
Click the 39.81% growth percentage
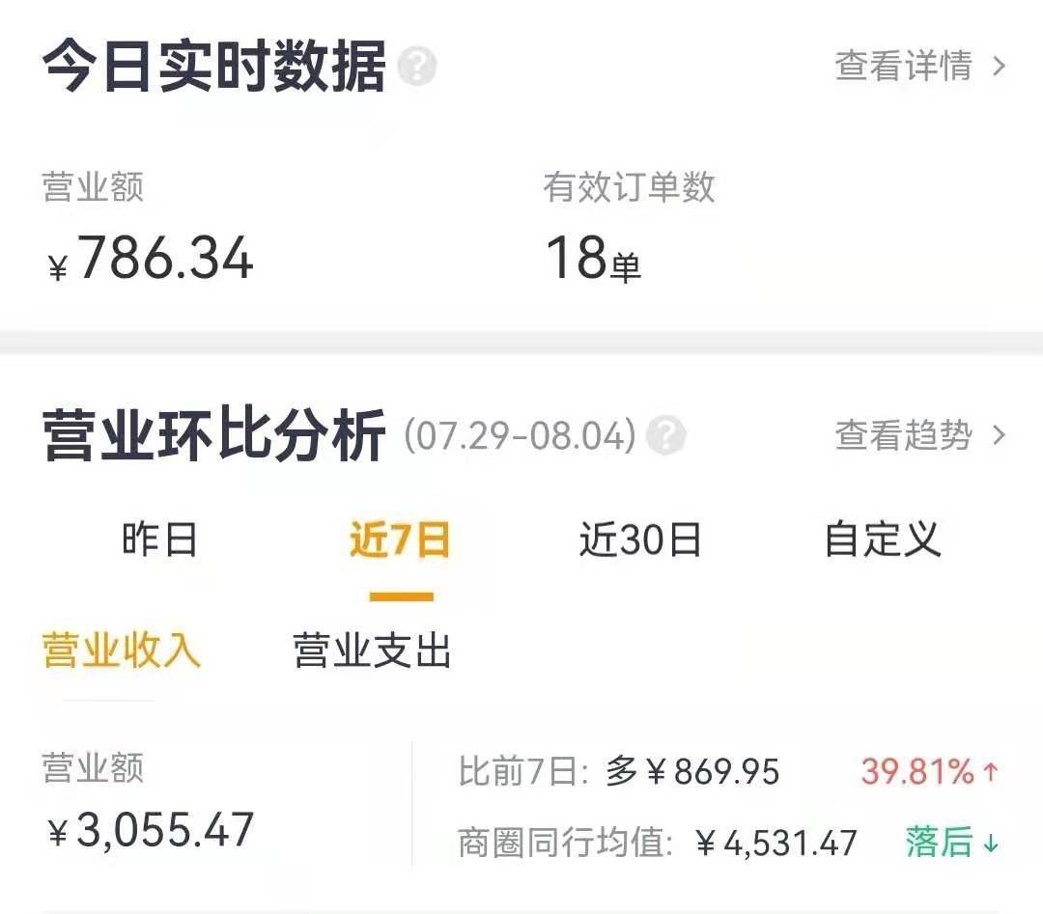917,772
